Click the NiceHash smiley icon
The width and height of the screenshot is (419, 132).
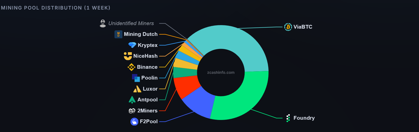[x=128, y=56]
